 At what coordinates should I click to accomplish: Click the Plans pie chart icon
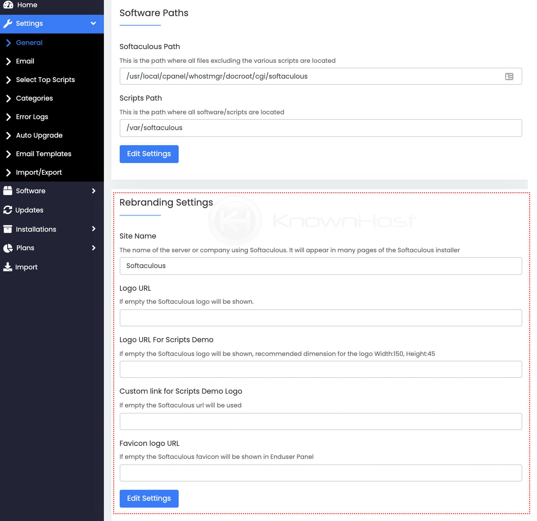[8, 248]
